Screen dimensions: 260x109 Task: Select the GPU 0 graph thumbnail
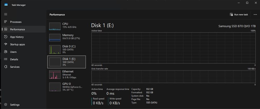coord(55,87)
